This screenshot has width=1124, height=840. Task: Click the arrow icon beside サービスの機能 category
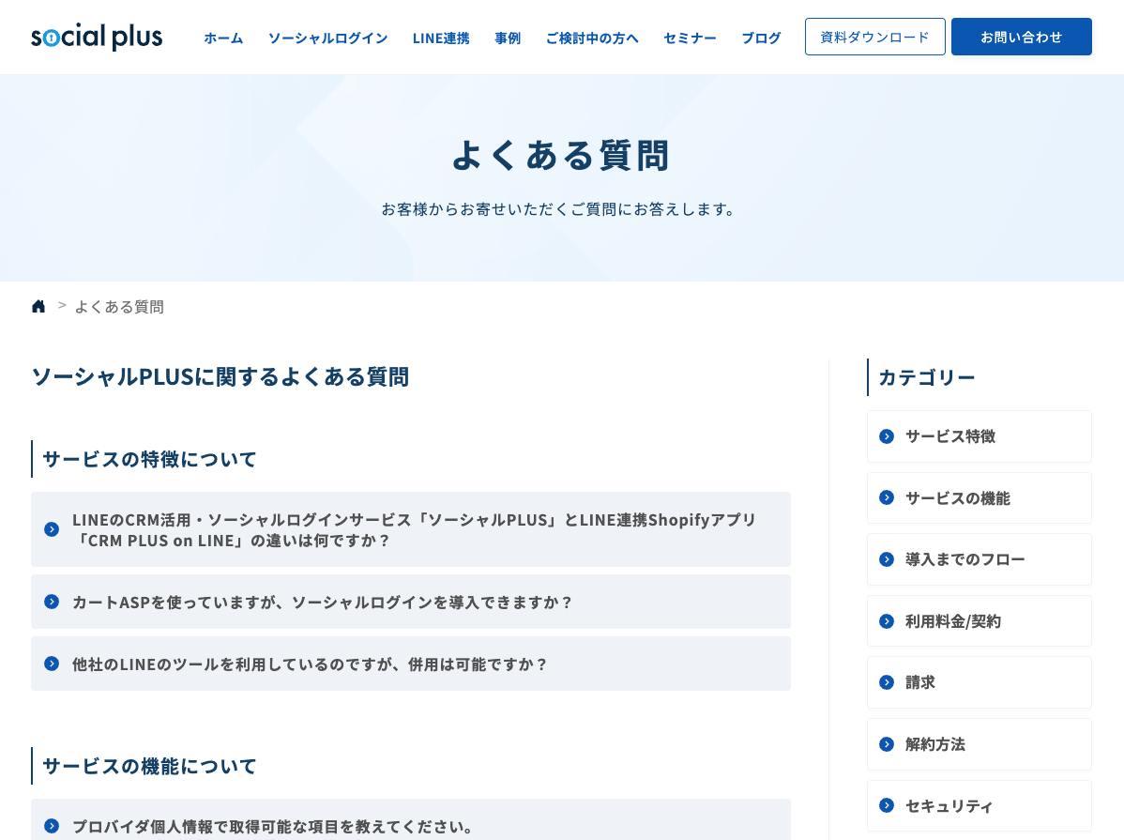pos(887,497)
